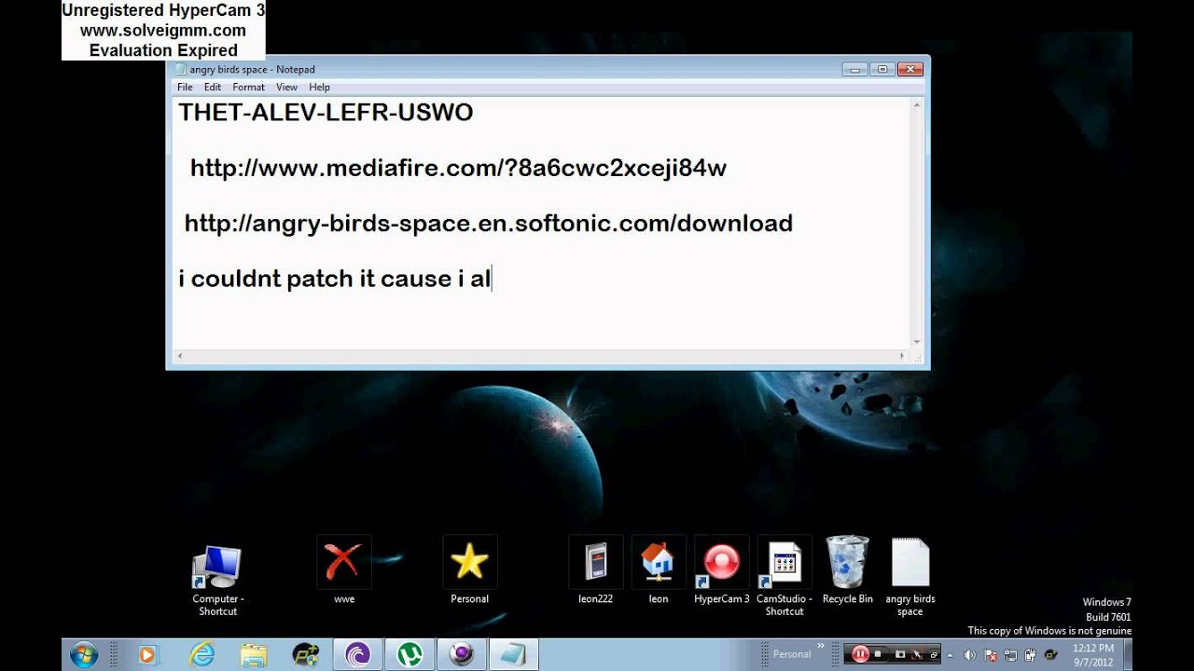Viewport: 1194px width, 671px height.
Task: Take a HyperCam snapshot with camera icon
Action: [900, 654]
